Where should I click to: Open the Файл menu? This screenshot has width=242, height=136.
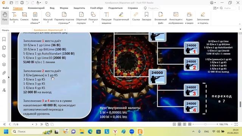(6, 8)
